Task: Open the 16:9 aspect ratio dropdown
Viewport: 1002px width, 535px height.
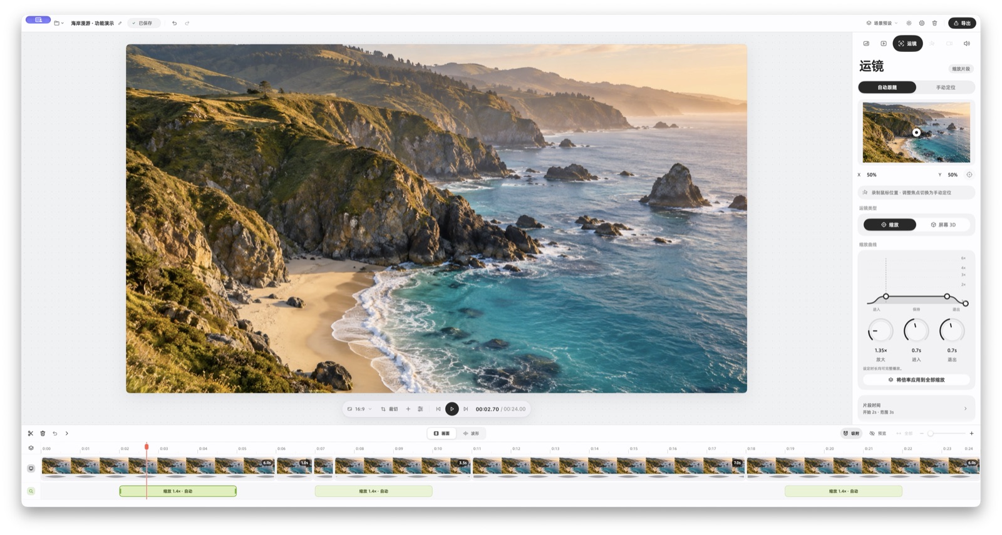Action: [359, 409]
